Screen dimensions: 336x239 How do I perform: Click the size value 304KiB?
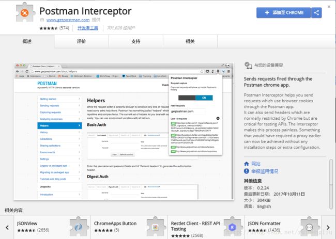(264, 200)
